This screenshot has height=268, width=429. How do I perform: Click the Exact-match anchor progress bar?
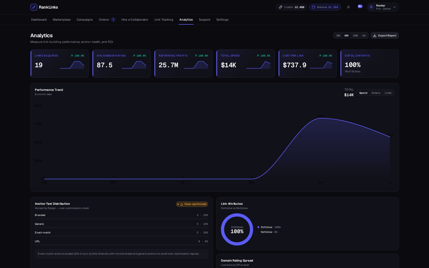121,236
